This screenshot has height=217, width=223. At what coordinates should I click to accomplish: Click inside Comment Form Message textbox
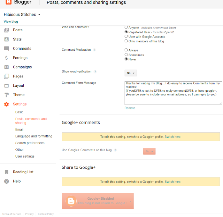[174, 93]
